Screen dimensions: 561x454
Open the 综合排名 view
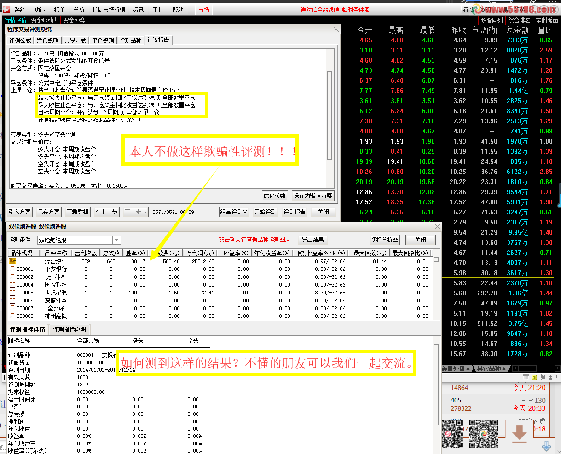(519, 20)
